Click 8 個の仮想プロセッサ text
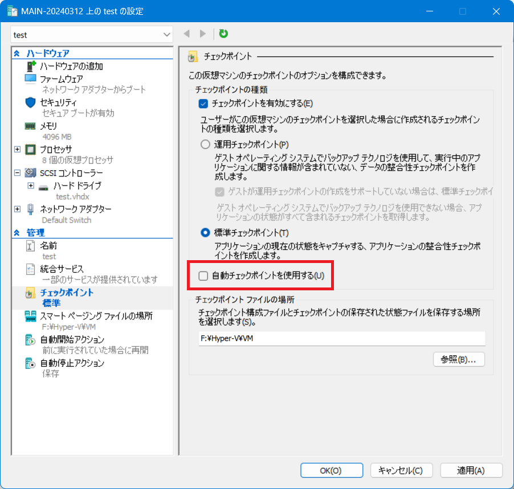This screenshot has height=489, width=514. pos(77,160)
